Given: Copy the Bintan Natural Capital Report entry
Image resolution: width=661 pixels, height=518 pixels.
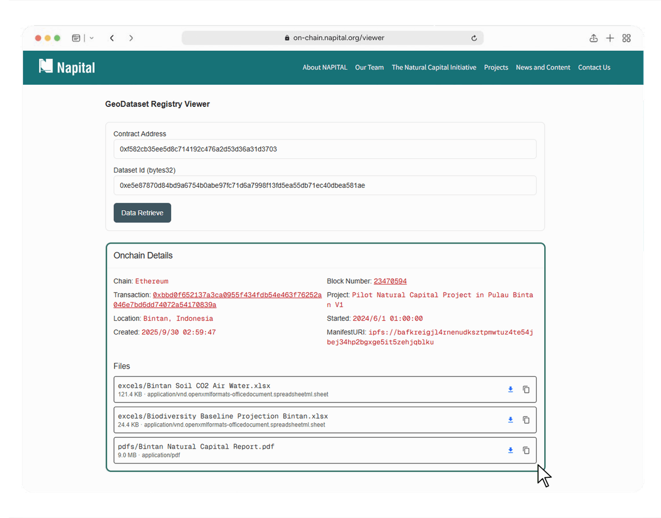Looking at the screenshot, I should point(526,450).
